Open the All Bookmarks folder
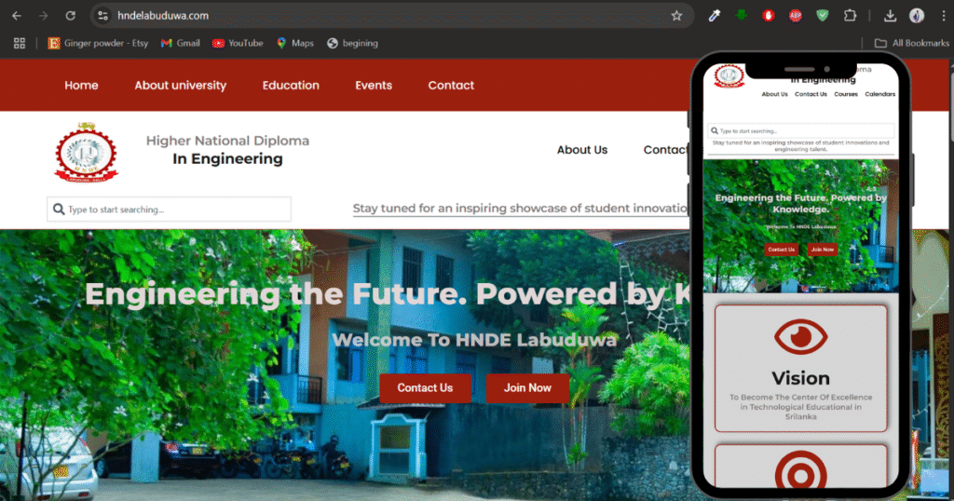The height and width of the screenshot is (501, 954). (x=911, y=43)
